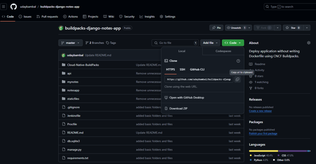
Task: Open the Tags link
Action: [111, 43]
